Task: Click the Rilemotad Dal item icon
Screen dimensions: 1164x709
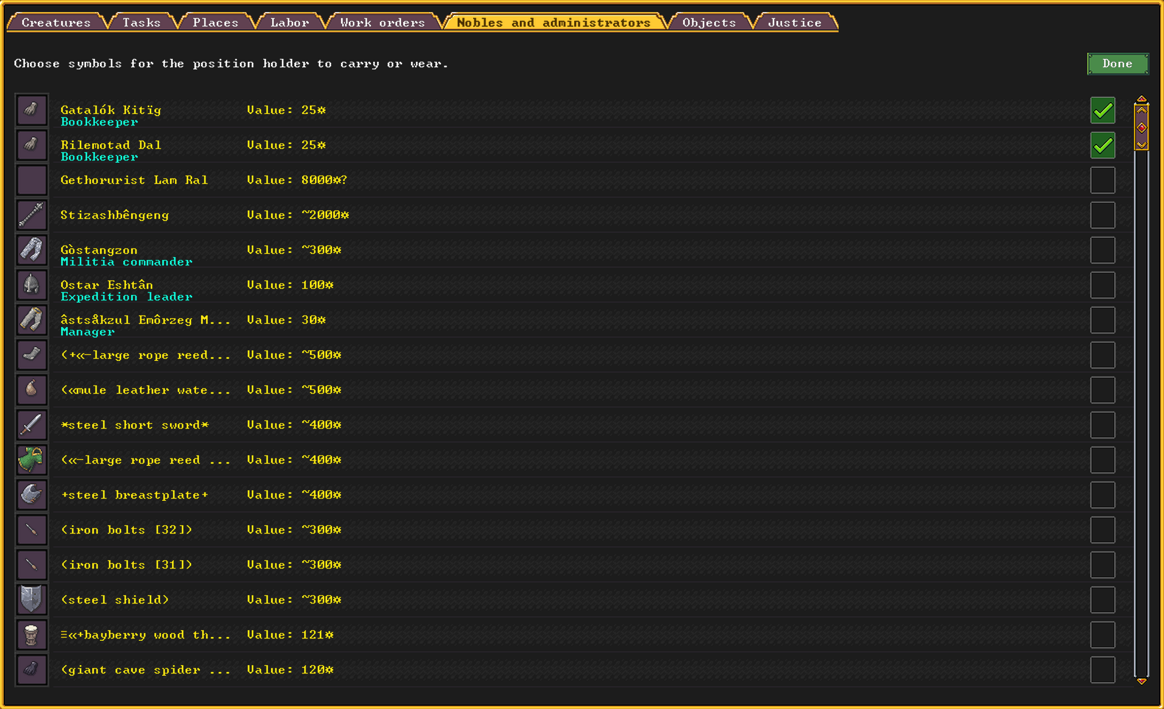Action: [32, 145]
